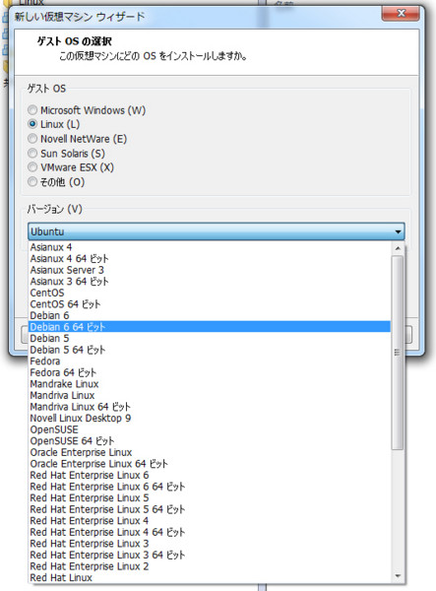This screenshot has height=591, width=436.
Task: Select Red Hat Linux entry
Action: click(x=210, y=577)
